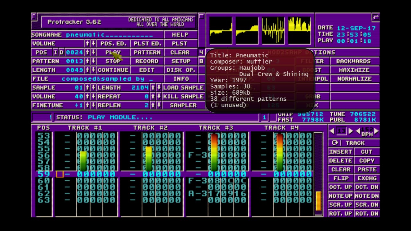The width and height of the screenshot is (411, 231).
Task: Click the LOAD SAMPLE button
Action: click(x=183, y=88)
